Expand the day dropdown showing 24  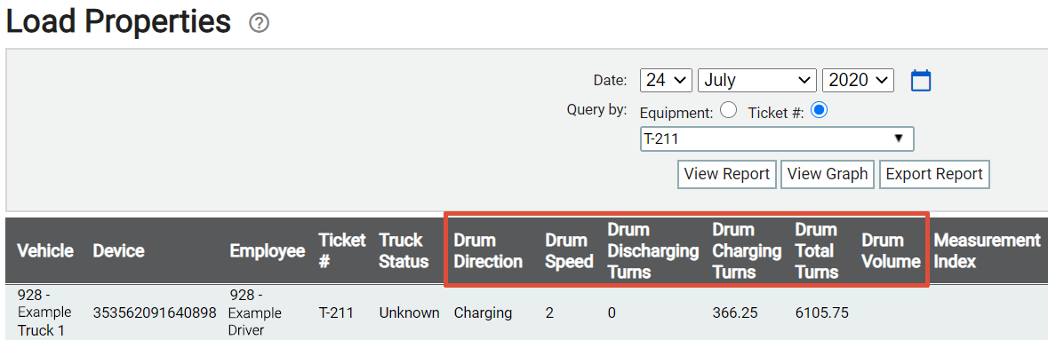(x=666, y=80)
